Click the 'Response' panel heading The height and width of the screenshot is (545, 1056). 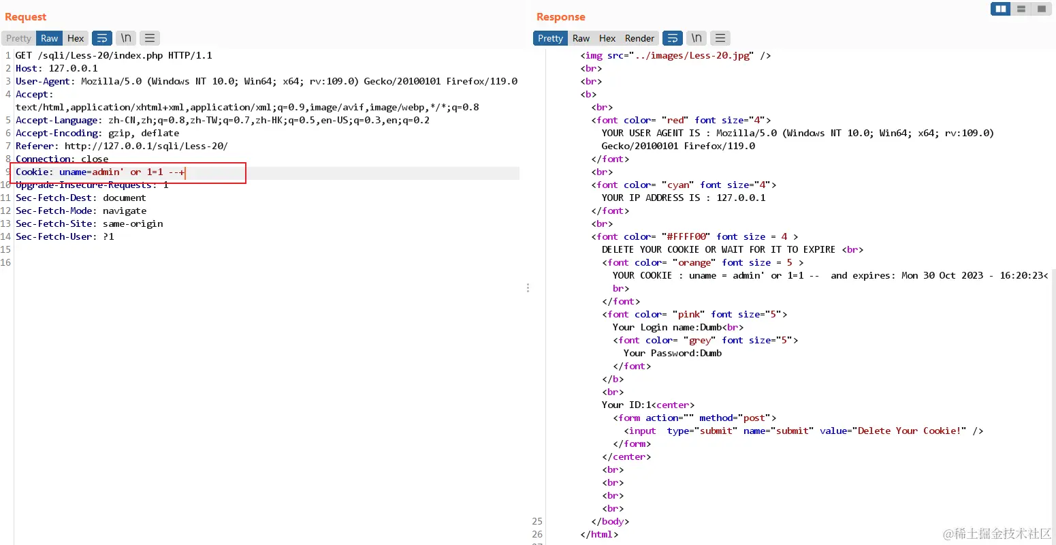[x=561, y=17]
